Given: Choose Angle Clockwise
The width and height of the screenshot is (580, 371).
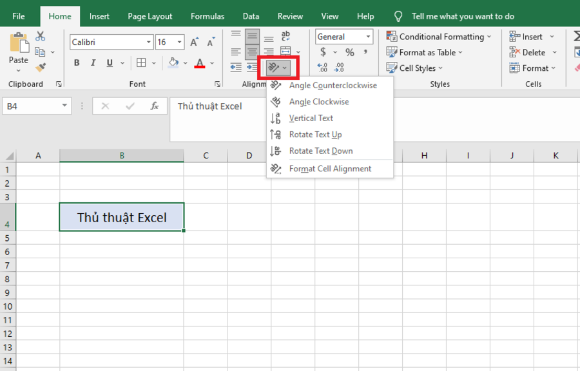Looking at the screenshot, I should pos(329,102).
